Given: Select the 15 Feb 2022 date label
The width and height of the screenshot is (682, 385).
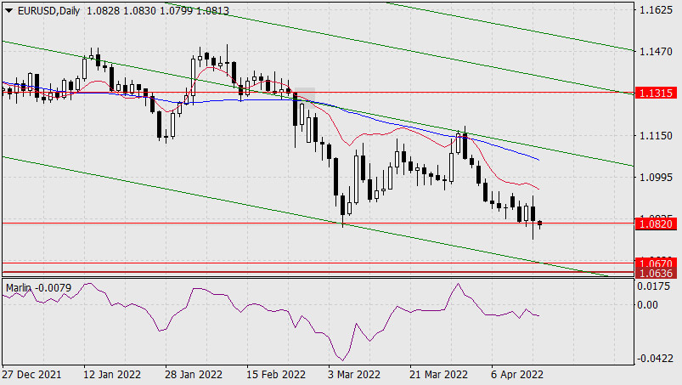Looking at the screenshot, I should [x=276, y=375].
